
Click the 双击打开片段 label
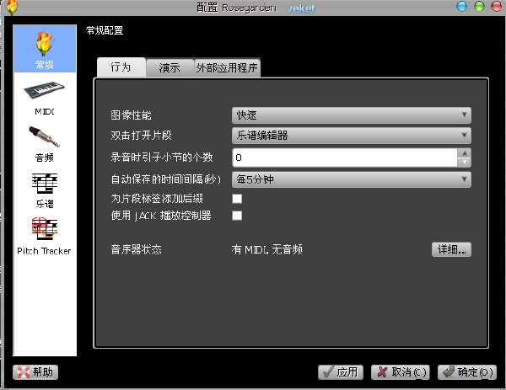coord(141,136)
